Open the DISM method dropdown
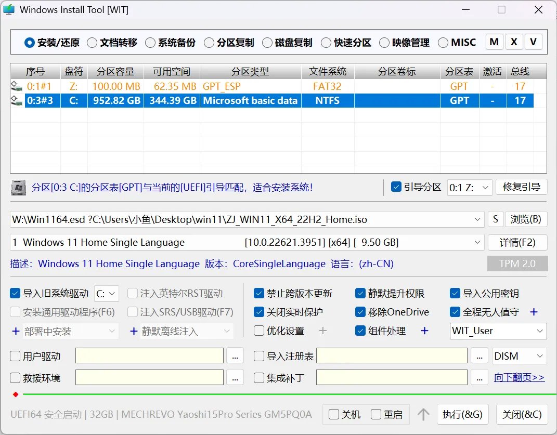The image size is (557, 435). point(519,356)
